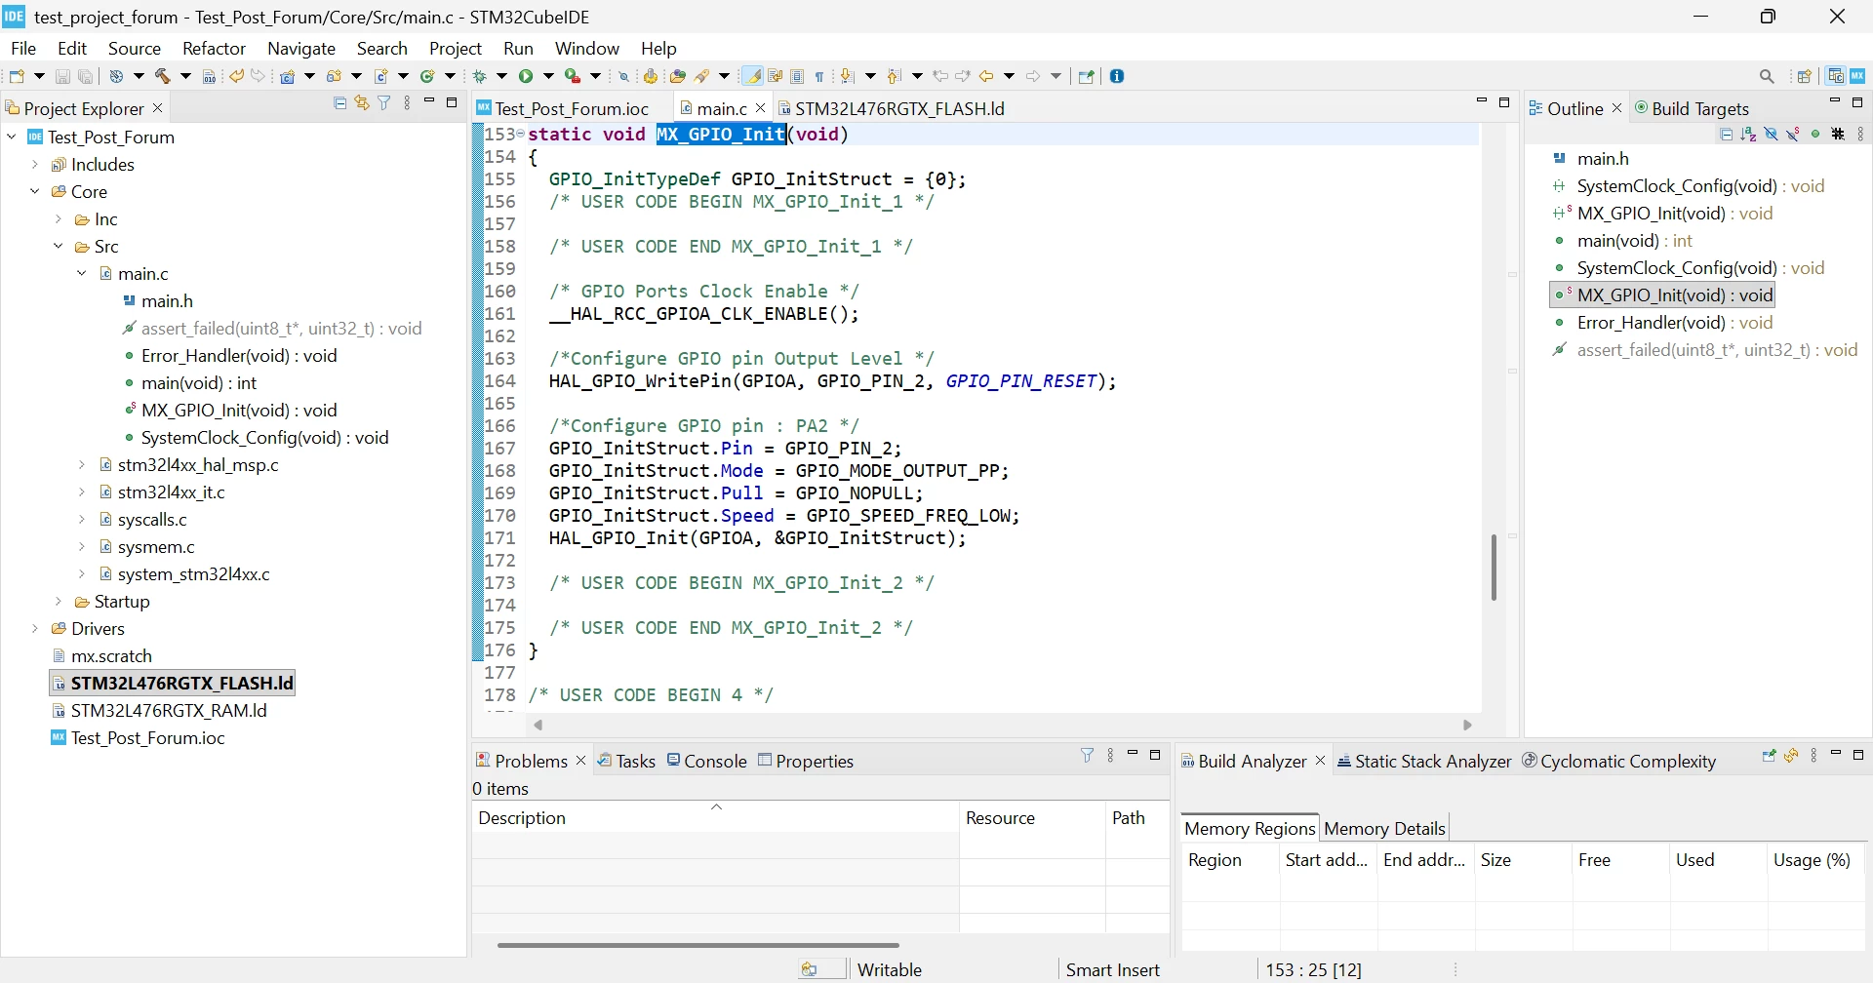Click the New C++ class icon

point(426,76)
